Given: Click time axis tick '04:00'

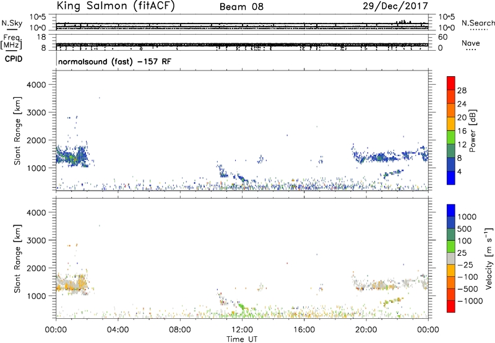Looking at the screenshot, I should coord(118,330).
